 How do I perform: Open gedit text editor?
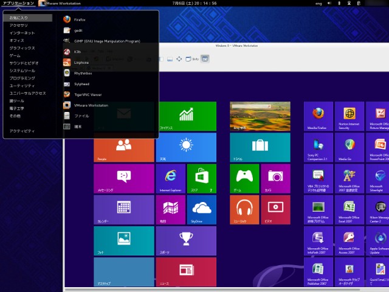point(73,30)
